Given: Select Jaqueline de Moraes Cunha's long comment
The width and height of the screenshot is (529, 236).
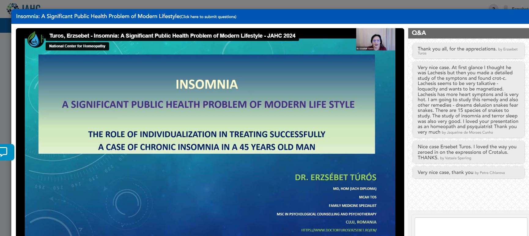Looking at the screenshot, I should [468, 99].
